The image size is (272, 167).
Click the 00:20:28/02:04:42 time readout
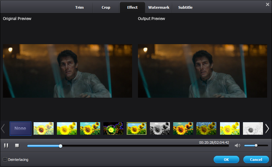(214, 142)
